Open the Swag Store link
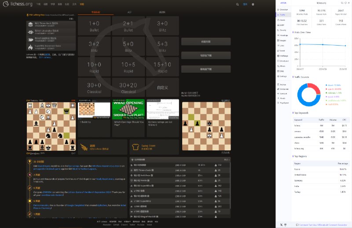Image resolution: width=352 pixels, height=228 pixels. (154, 147)
